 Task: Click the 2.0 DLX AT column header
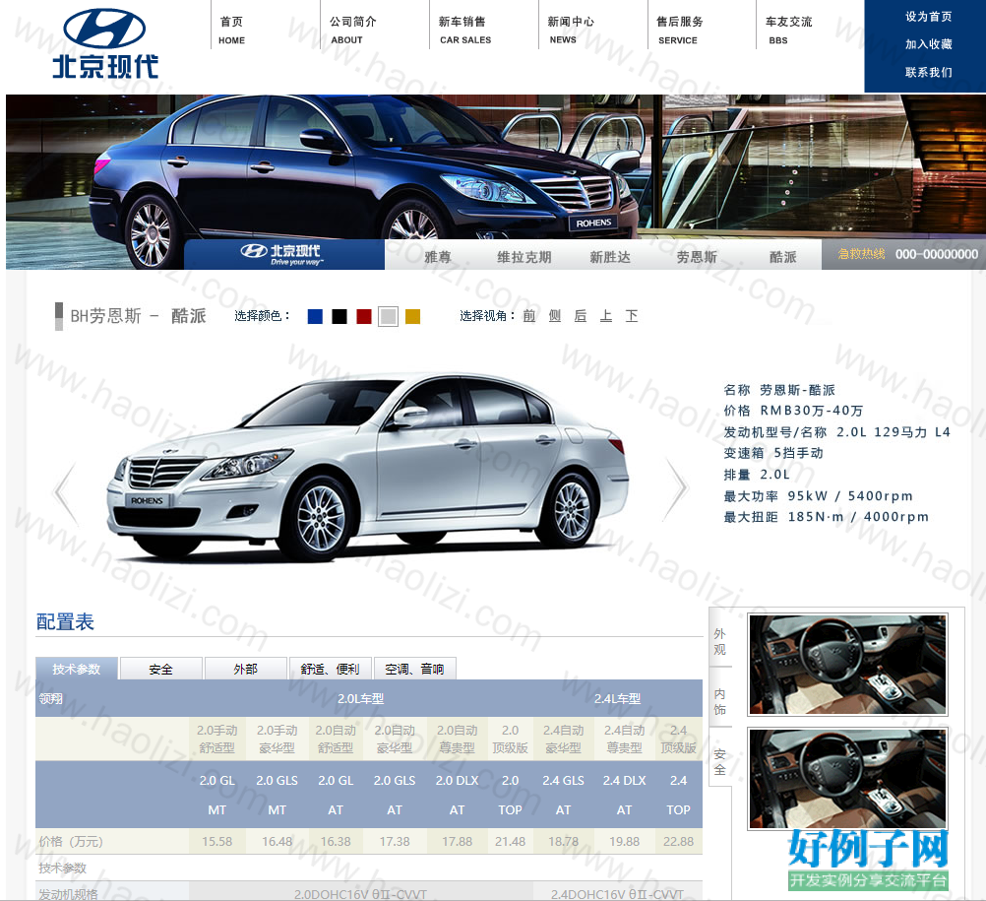point(458,795)
